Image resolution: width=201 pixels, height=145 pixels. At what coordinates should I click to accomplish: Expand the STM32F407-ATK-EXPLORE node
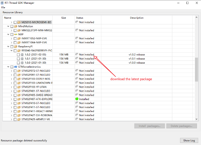(11, 99)
